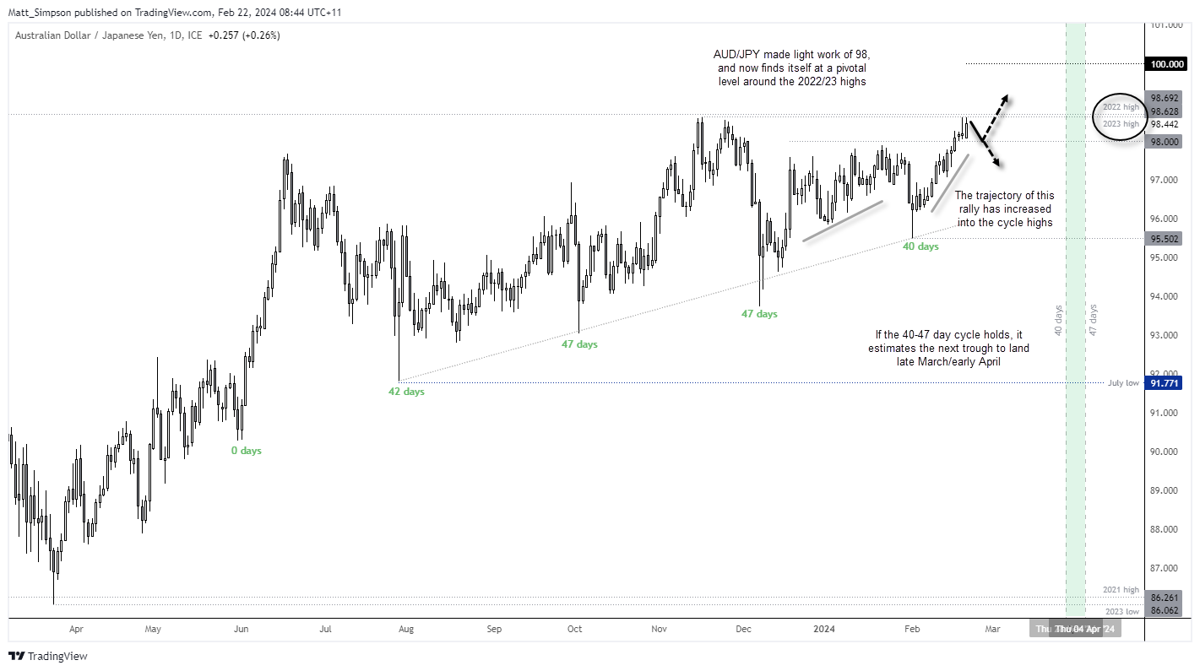Click the 98.692 price label
Image resolution: width=1200 pixels, height=671 pixels.
1164,97
